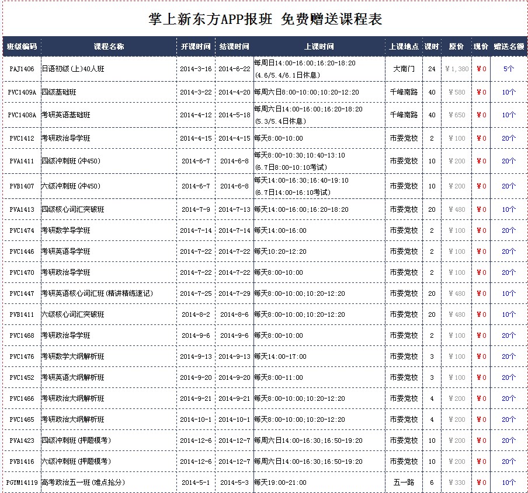Image resolution: width=528 pixels, height=493 pixels.
Task: Select course name 四级基础班
Action: coord(59,92)
